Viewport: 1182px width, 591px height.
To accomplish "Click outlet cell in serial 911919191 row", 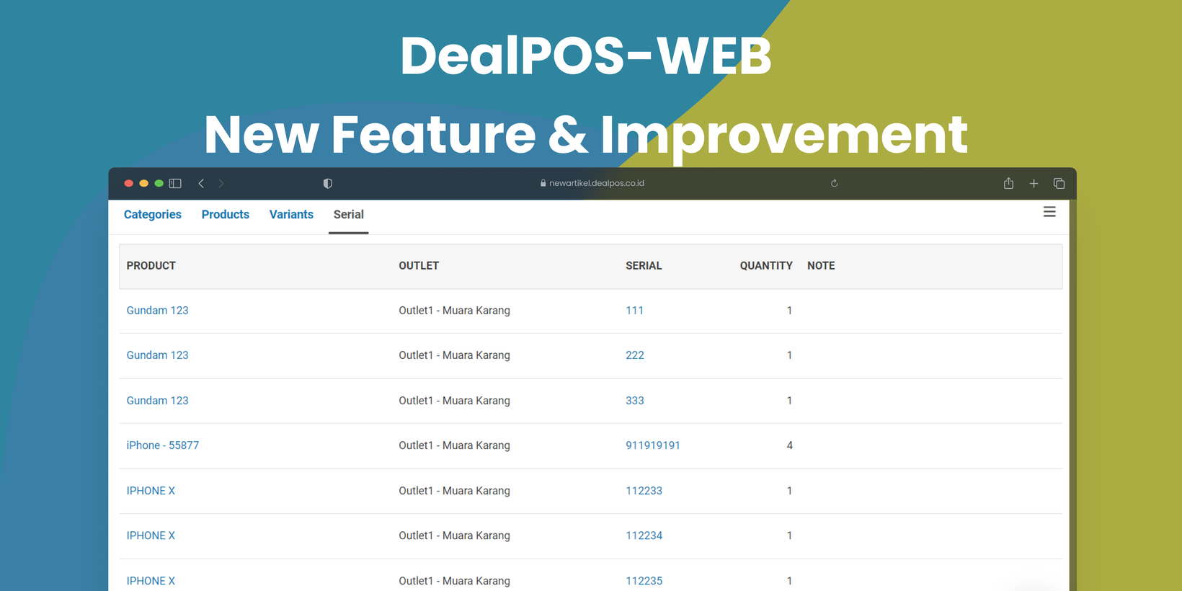I will click(x=454, y=445).
